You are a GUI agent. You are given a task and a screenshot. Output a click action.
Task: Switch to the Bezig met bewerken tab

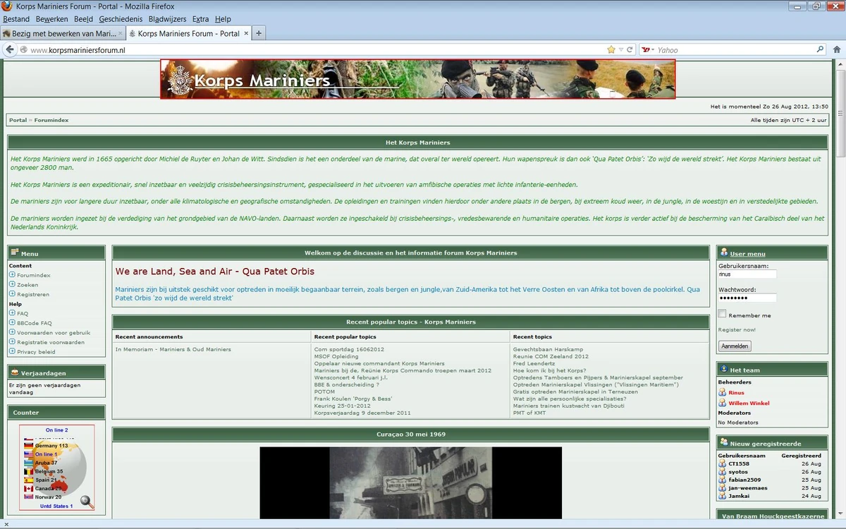click(63, 32)
